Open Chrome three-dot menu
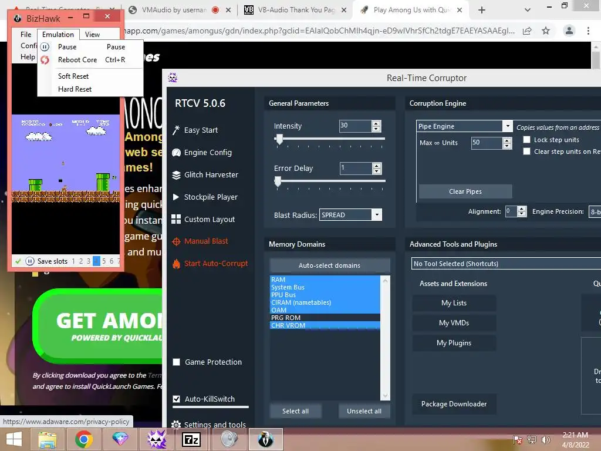 click(588, 31)
